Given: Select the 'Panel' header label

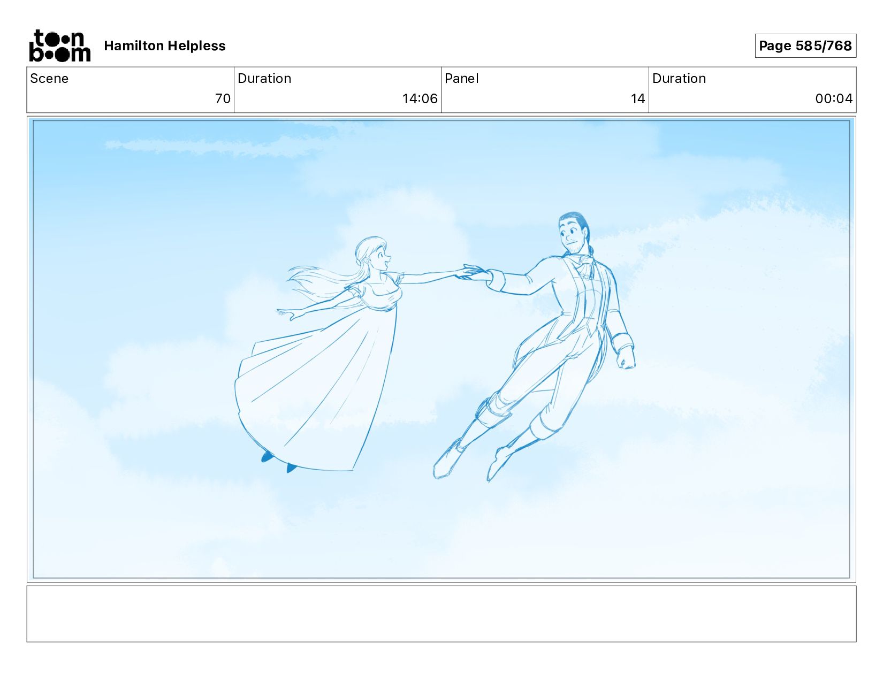Looking at the screenshot, I should 461,79.
